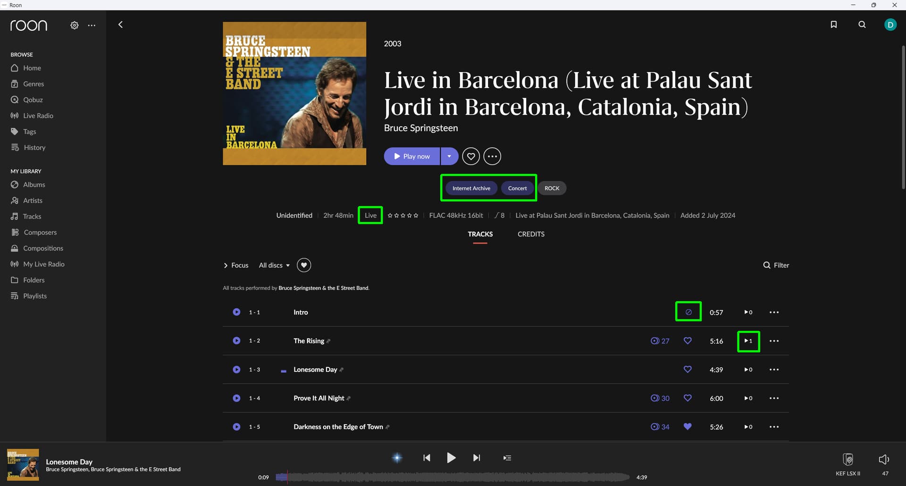Image resolution: width=906 pixels, height=486 pixels.
Task: Open search magnifier in top bar
Action: [862, 25]
